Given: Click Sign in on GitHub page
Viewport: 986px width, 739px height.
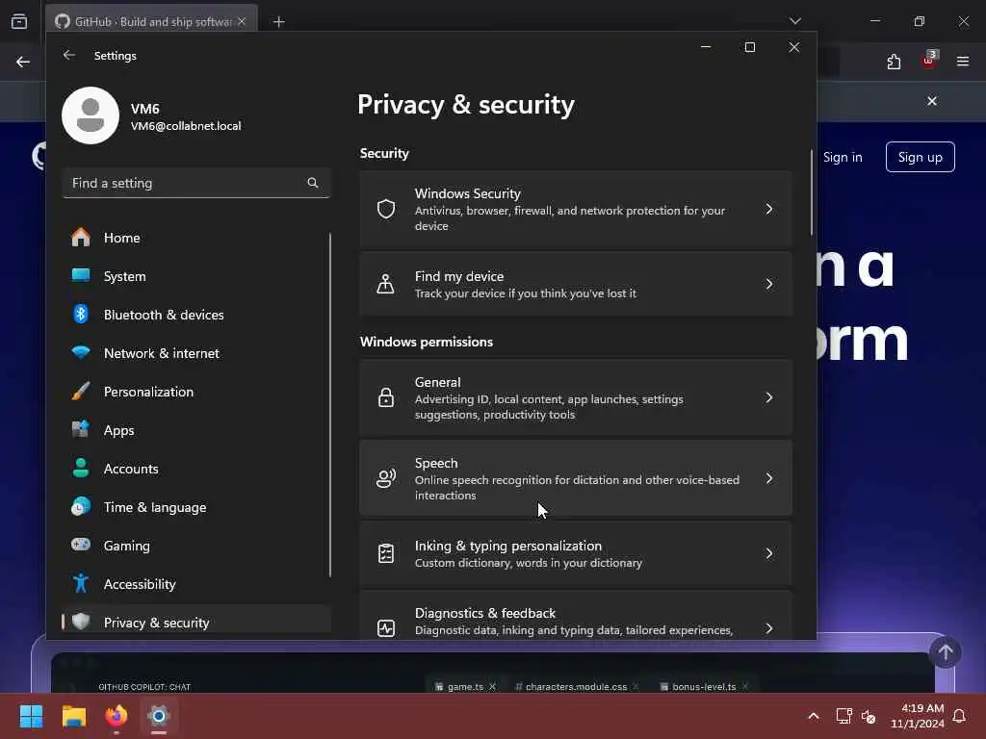Looking at the screenshot, I should coord(843,157).
